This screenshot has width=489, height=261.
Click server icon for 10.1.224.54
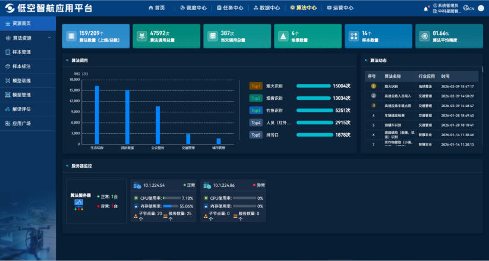tap(137, 185)
